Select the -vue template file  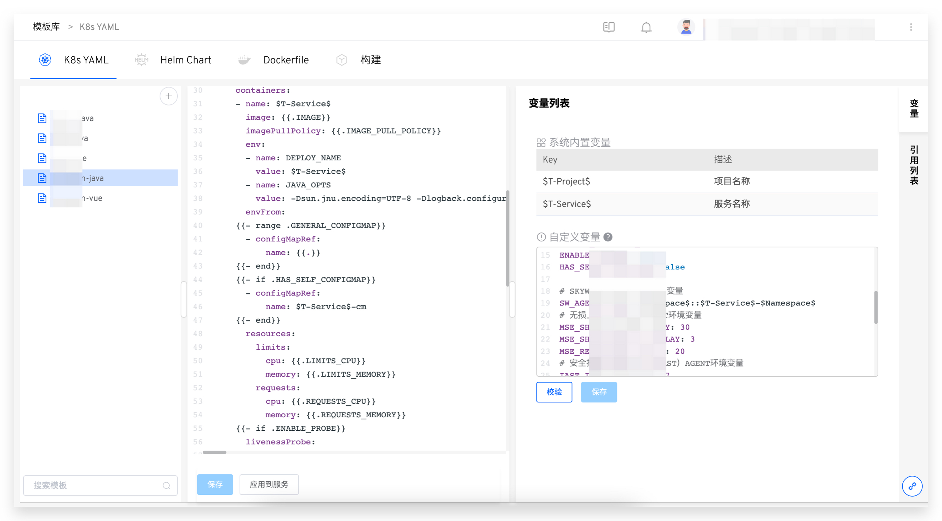92,198
